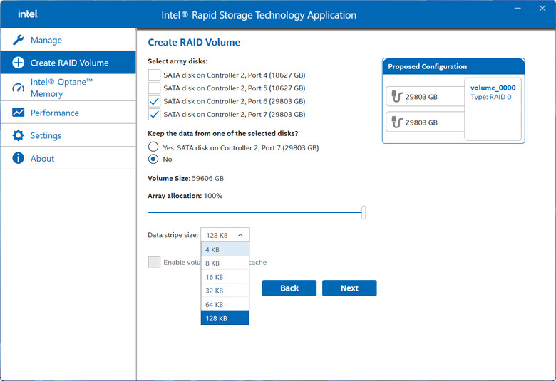Open the About sidebar item
Viewport: 556px width, 381px height.
tap(68, 158)
